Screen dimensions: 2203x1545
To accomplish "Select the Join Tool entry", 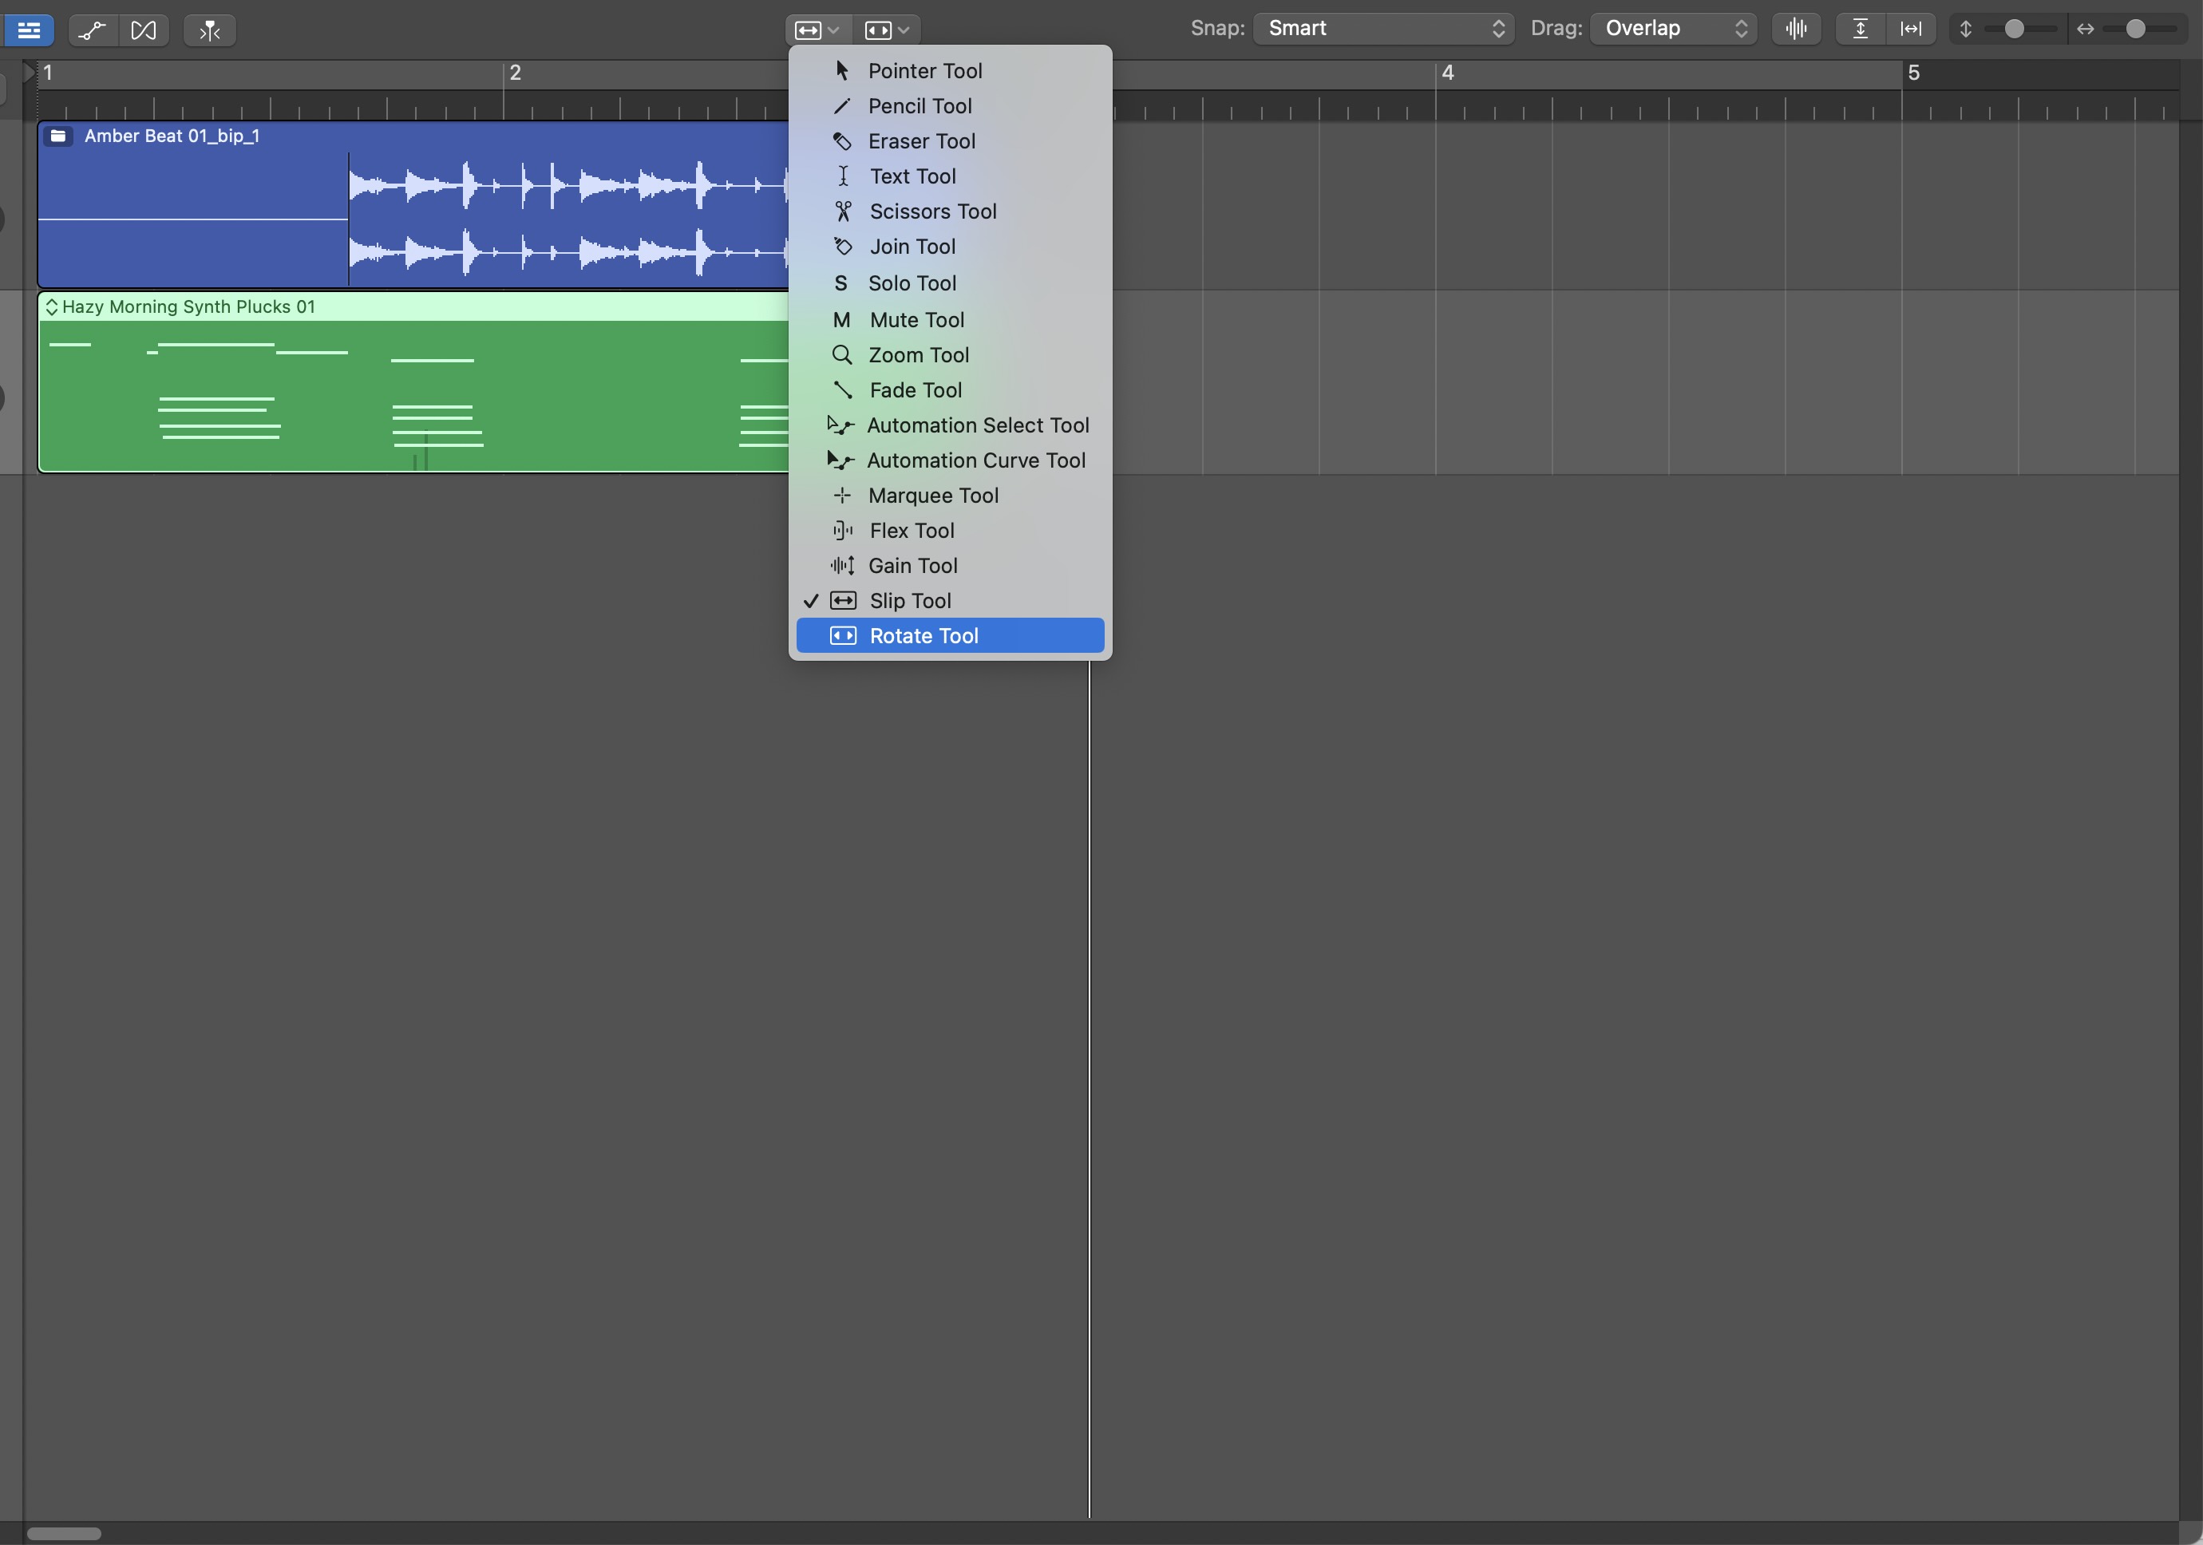I will click(950, 247).
